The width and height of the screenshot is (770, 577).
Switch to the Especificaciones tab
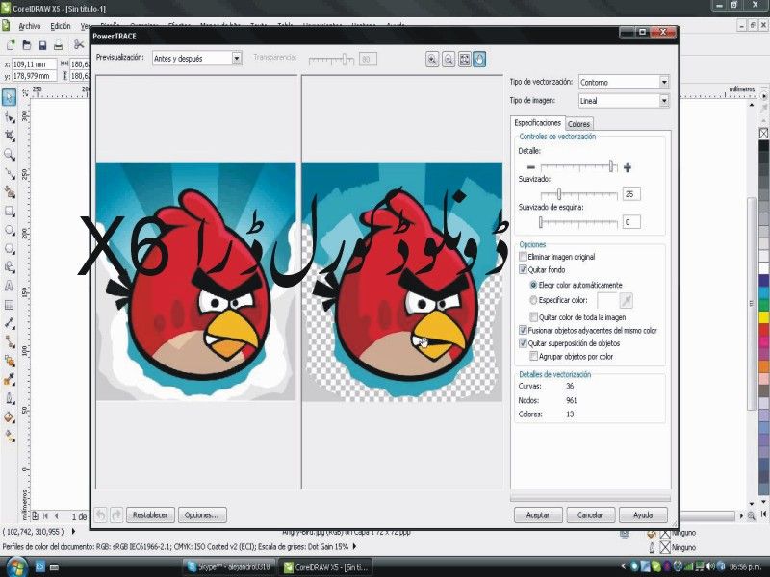[537, 123]
